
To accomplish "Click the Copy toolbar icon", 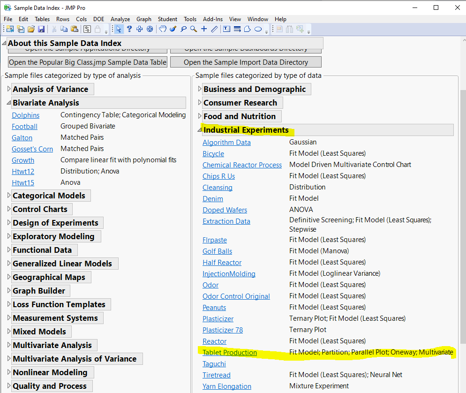I will [x=64, y=29].
